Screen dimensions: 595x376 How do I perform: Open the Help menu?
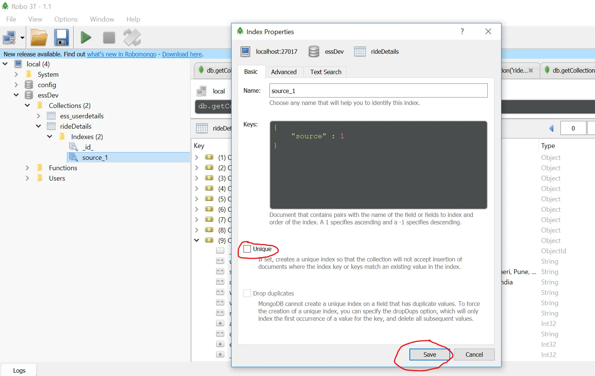[133, 19]
